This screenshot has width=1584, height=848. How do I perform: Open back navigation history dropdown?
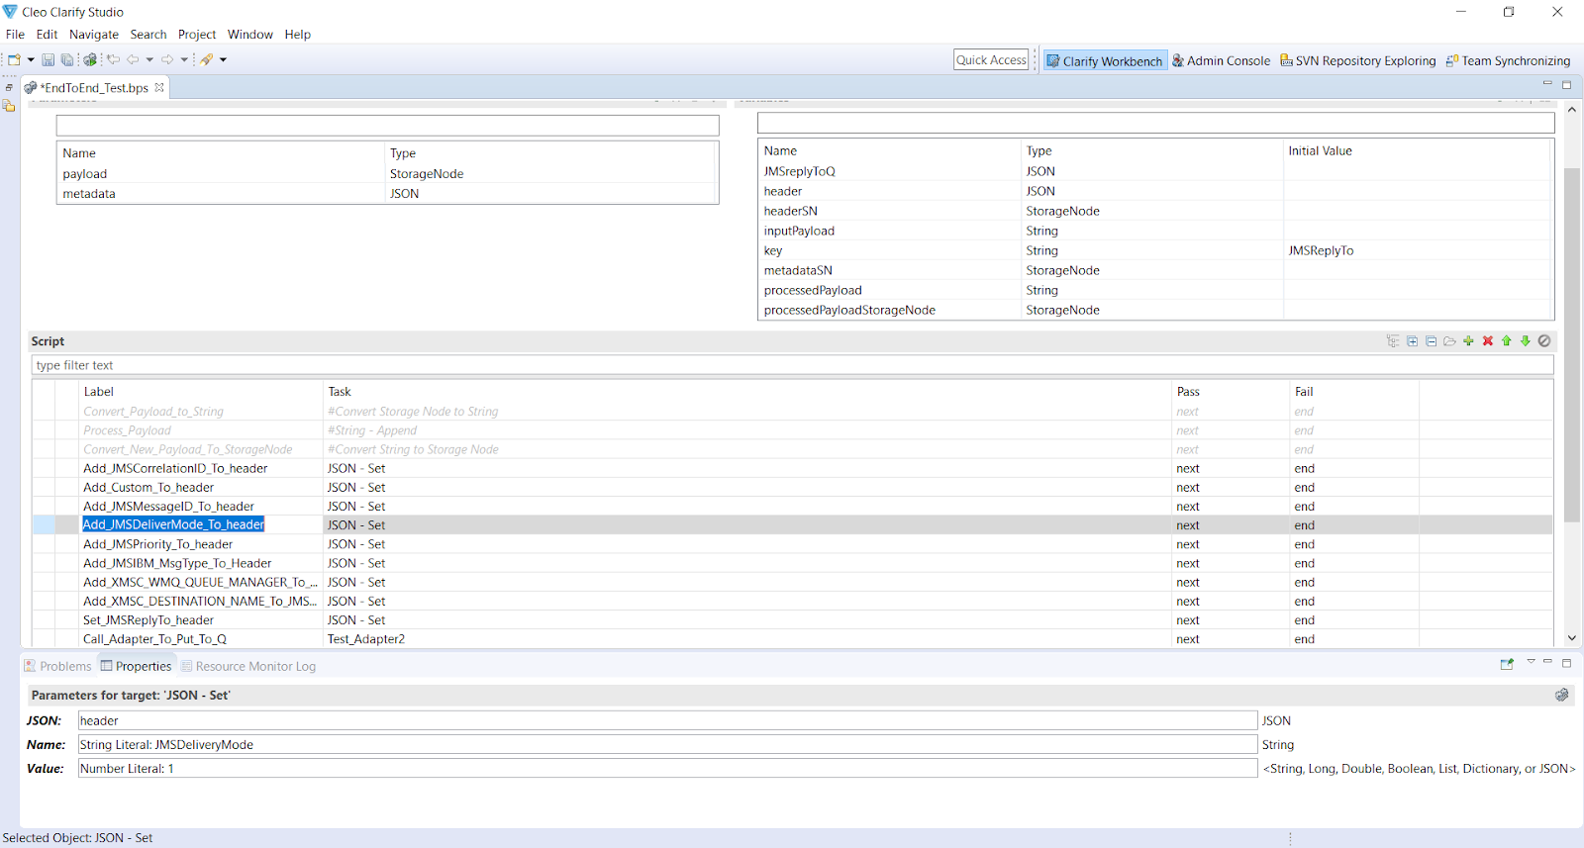click(149, 59)
